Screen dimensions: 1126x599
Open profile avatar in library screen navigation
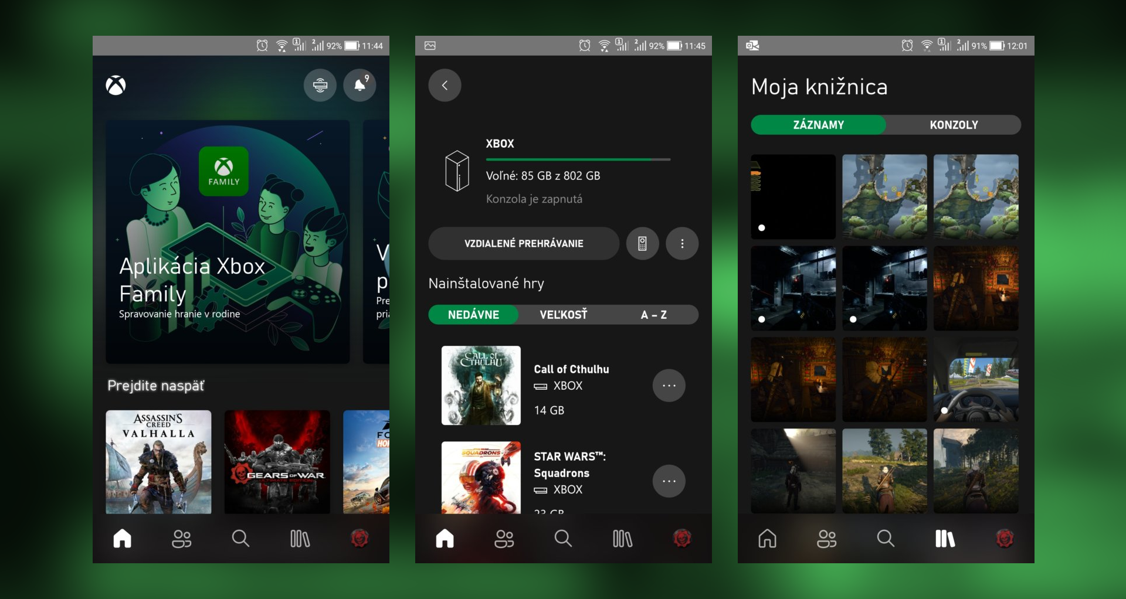[1005, 538]
